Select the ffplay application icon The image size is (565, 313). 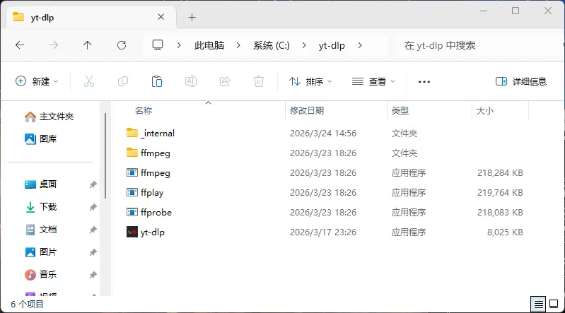coord(132,192)
